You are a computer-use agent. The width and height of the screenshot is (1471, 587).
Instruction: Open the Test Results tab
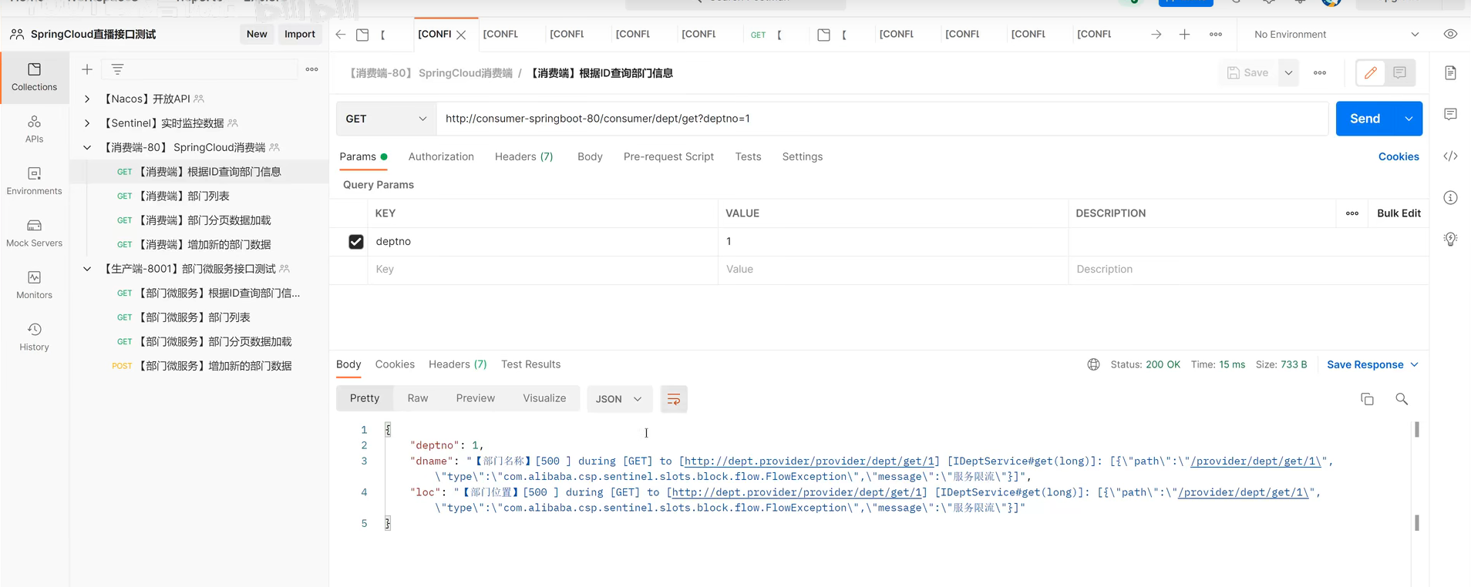click(530, 364)
